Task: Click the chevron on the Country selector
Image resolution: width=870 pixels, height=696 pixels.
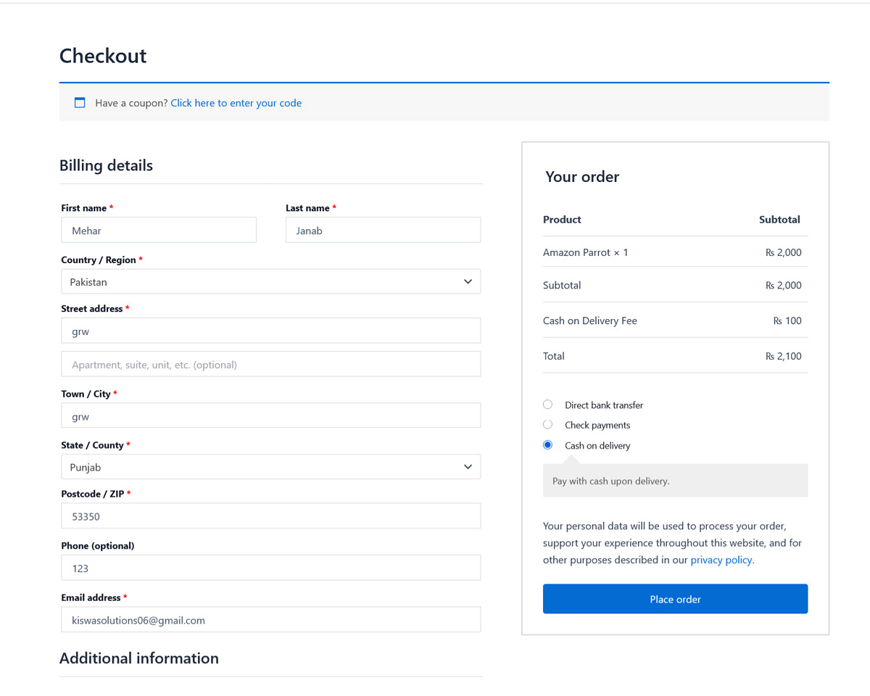Action: 468,281
